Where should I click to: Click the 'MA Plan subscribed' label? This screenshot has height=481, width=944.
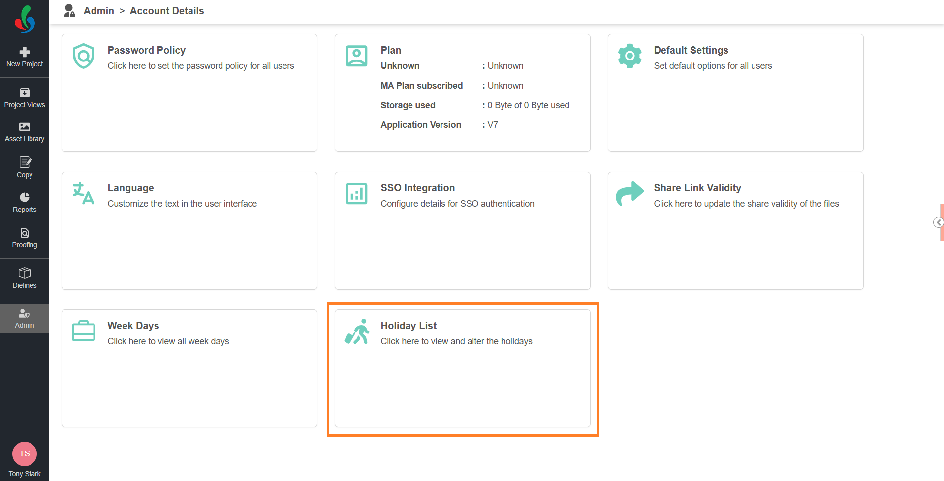[422, 86]
